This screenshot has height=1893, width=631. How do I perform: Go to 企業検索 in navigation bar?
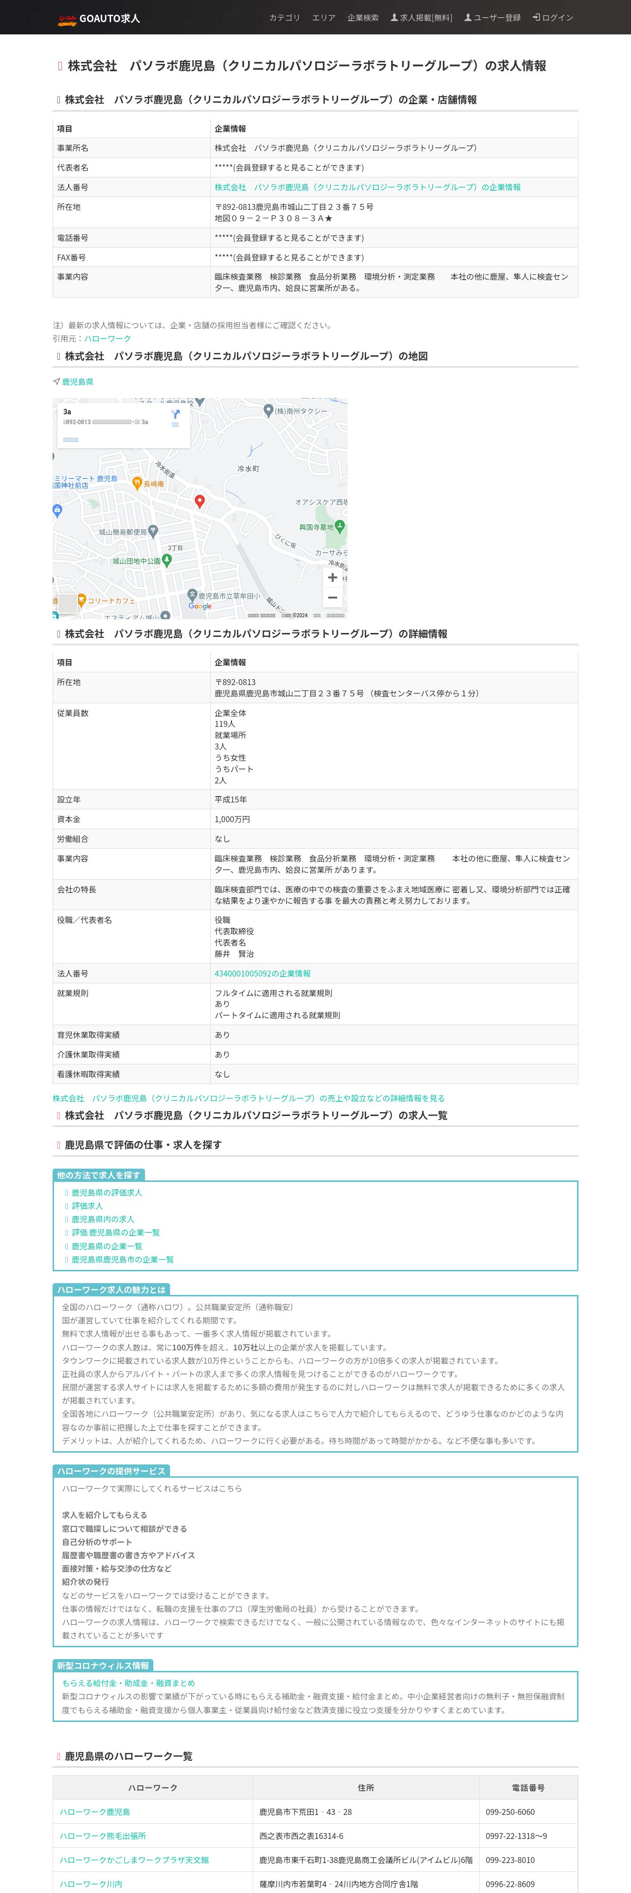pos(363,18)
